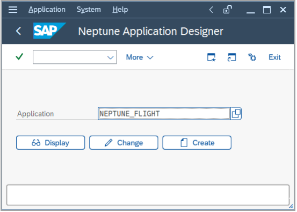Image resolution: width=297 pixels, height=212 pixels.
Task: Click the Application input field NEPTUNE_FLIGHT
Action: coord(164,114)
